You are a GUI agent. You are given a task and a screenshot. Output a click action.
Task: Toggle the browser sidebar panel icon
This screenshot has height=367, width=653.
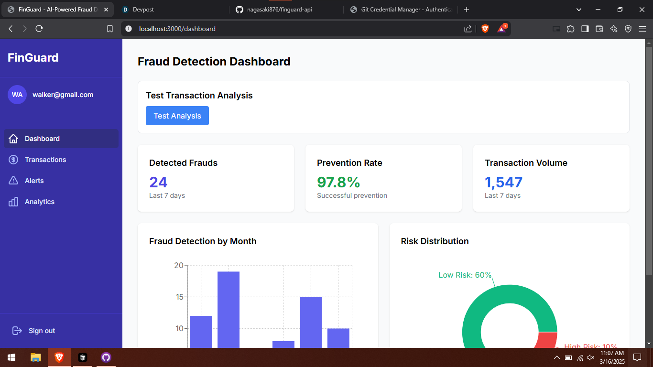pyautogui.click(x=585, y=29)
